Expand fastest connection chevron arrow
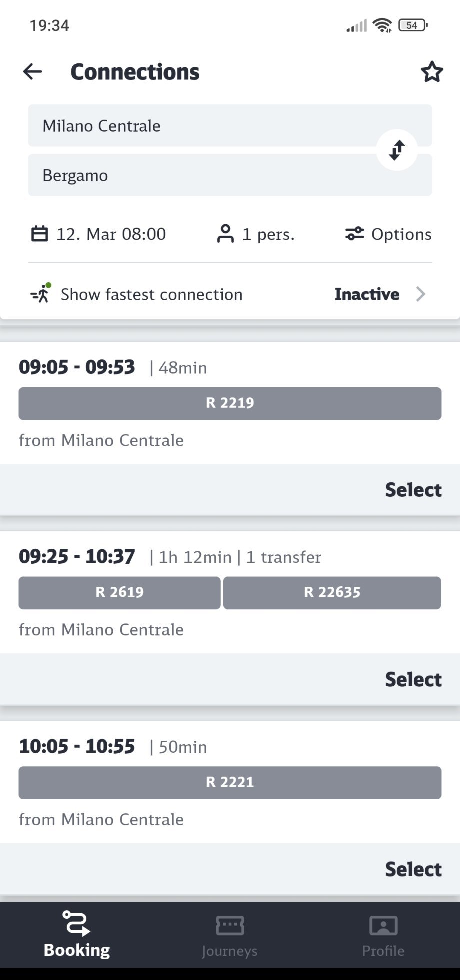Image resolution: width=460 pixels, height=980 pixels. pos(421,294)
